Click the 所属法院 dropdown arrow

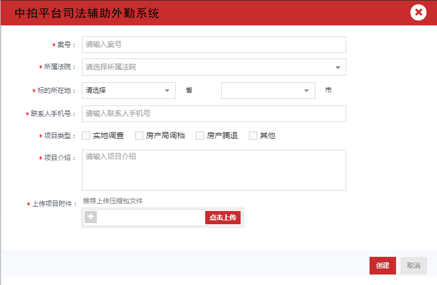point(338,67)
